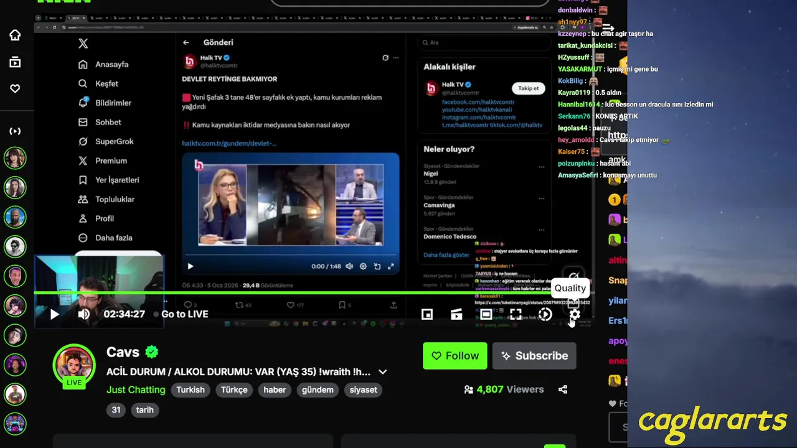Image resolution: width=797 pixels, height=448 pixels.
Task: Open Anasayfa in the X sidebar
Action: click(x=103, y=65)
